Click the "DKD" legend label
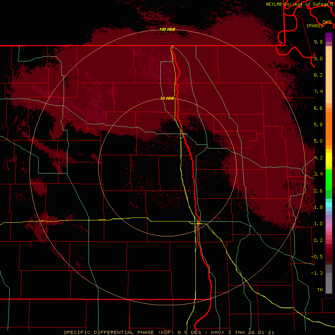Viewport: 335px width, 335px height. click(x=327, y=22)
